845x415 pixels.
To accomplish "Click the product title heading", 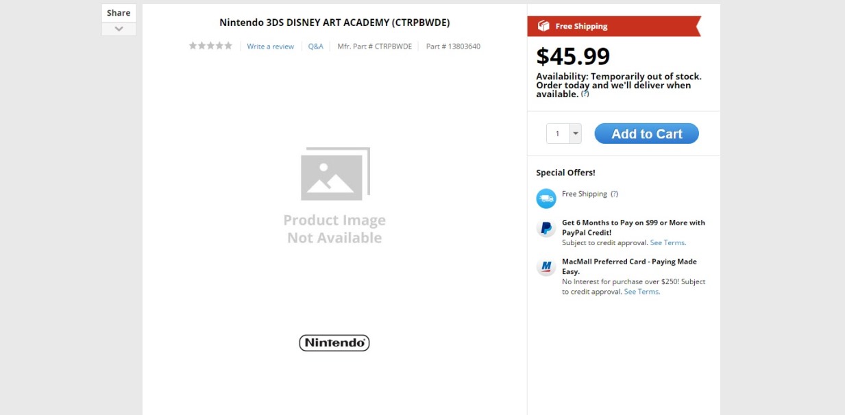I will (334, 23).
